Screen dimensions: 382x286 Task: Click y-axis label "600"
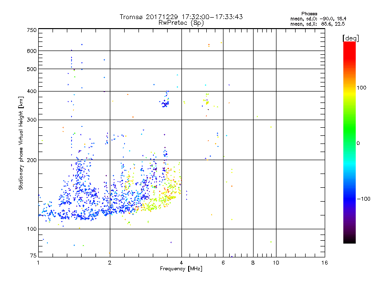point(32,51)
